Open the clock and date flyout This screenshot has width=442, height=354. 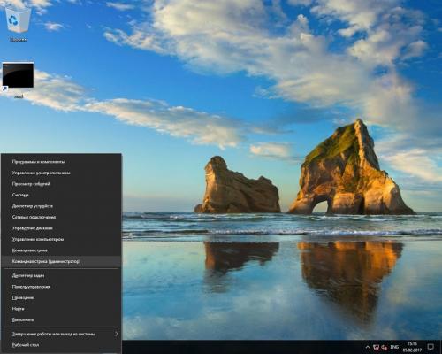[x=412, y=347]
